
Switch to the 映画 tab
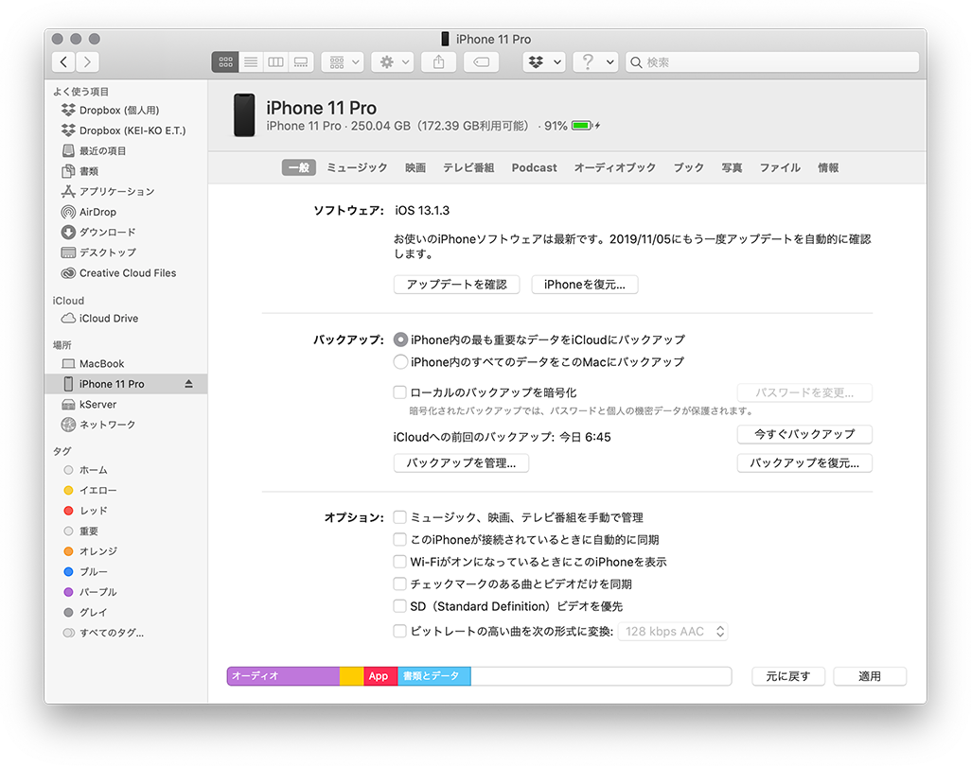coord(415,167)
